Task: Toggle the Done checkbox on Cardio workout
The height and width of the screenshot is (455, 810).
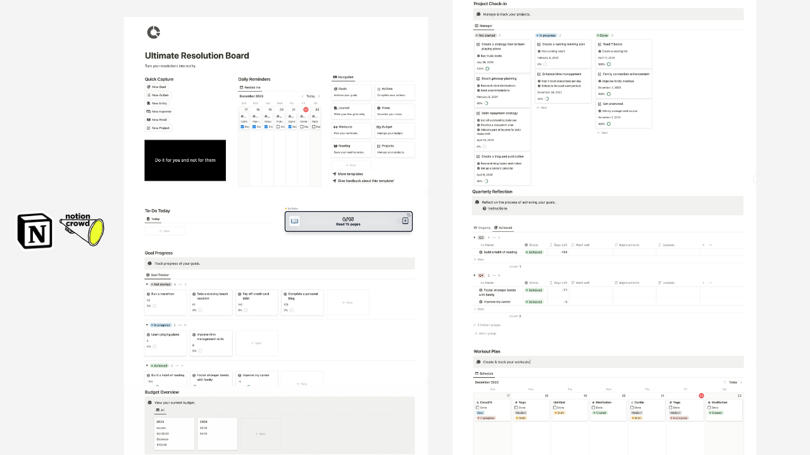Action: pyautogui.click(x=632, y=408)
